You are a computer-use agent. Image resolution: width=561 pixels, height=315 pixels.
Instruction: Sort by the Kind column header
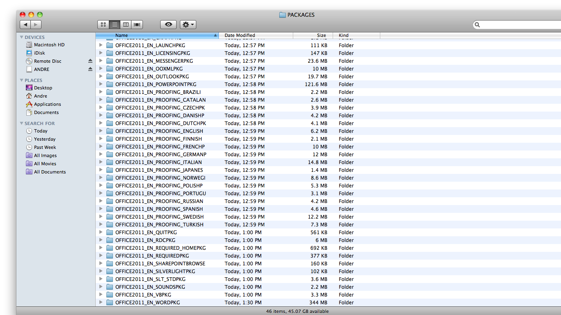[356, 35]
